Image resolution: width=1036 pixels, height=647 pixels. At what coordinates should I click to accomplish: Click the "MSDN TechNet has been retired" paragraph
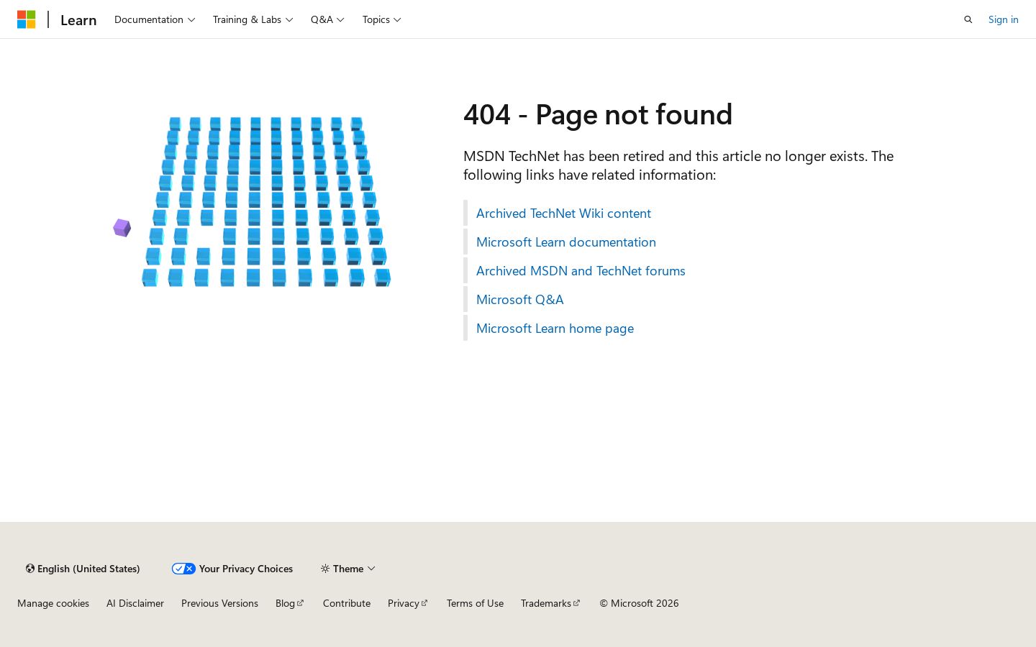[678, 165]
